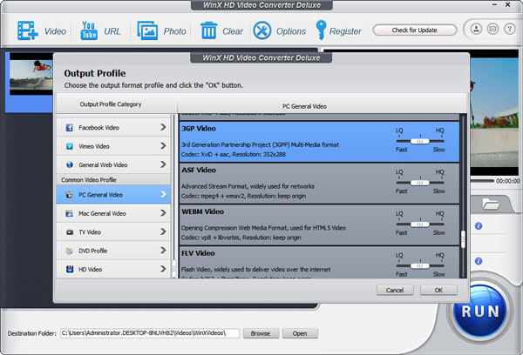The width and height of the screenshot is (523, 355).
Task: Expand HD Video category arrow
Action: (163, 269)
